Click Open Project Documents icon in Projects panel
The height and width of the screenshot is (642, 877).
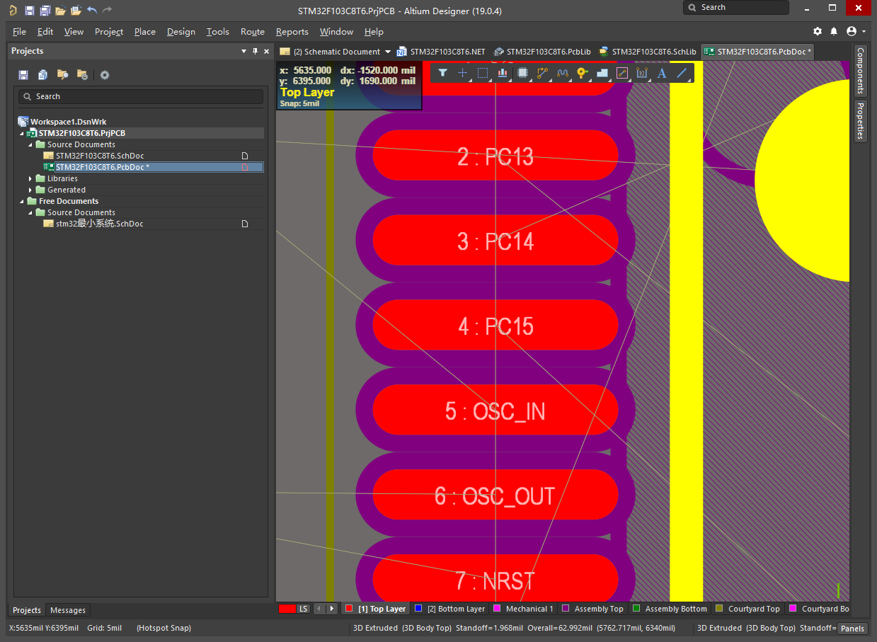[x=62, y=75]
